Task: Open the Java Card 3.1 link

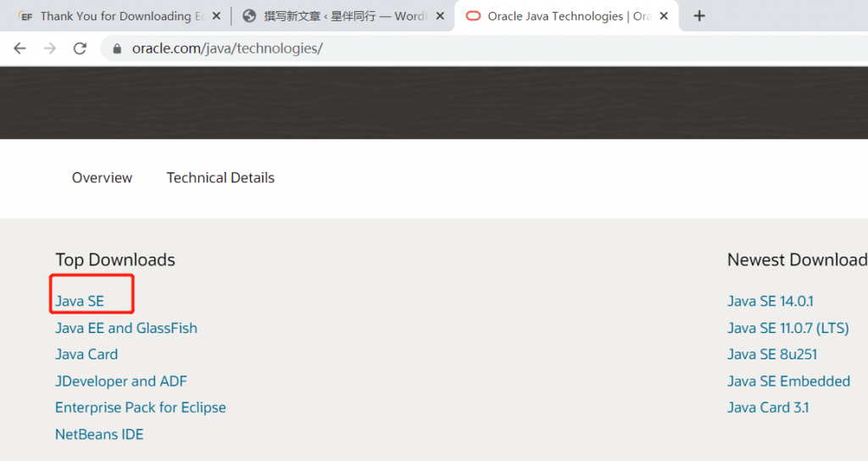Action: pyautogui.click(x=768, y=408)
